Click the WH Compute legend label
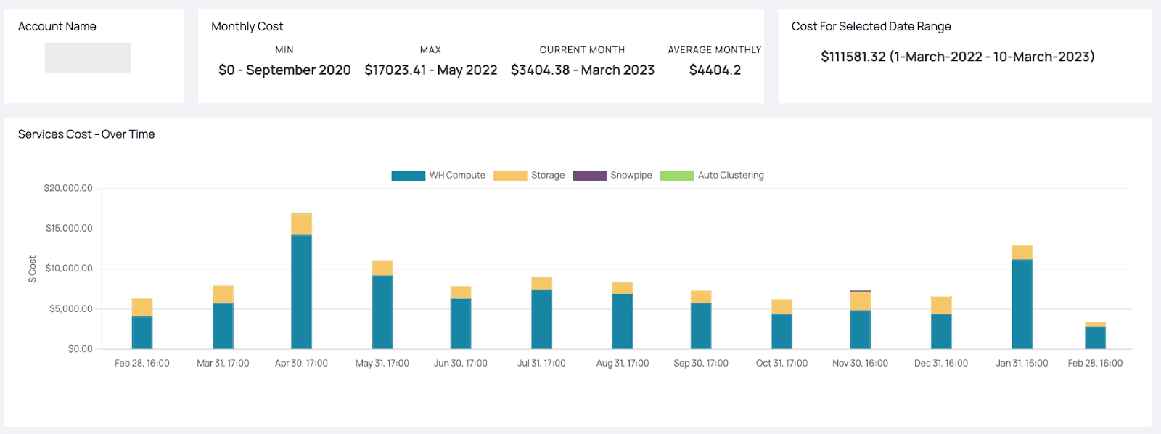1161x434 pixels. click(x=456, y=176)
